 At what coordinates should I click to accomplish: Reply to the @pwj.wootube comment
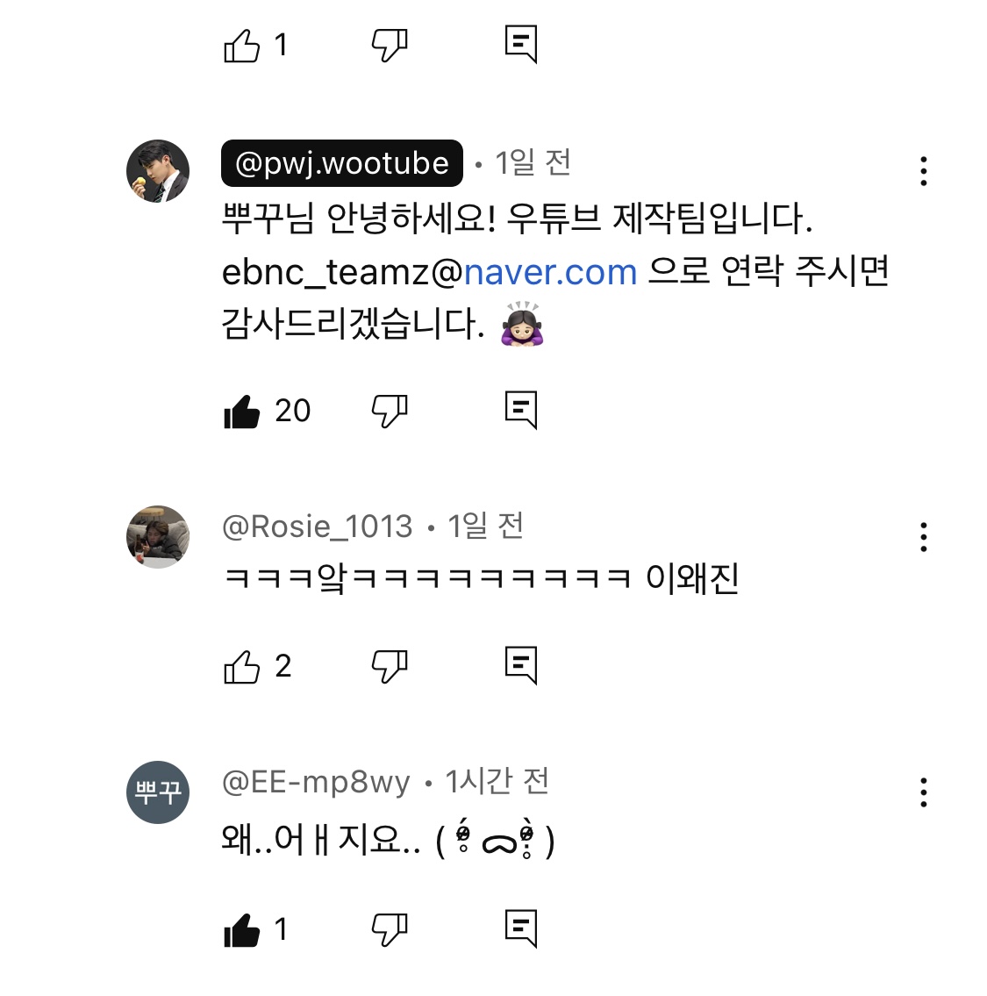coord(521,410)
